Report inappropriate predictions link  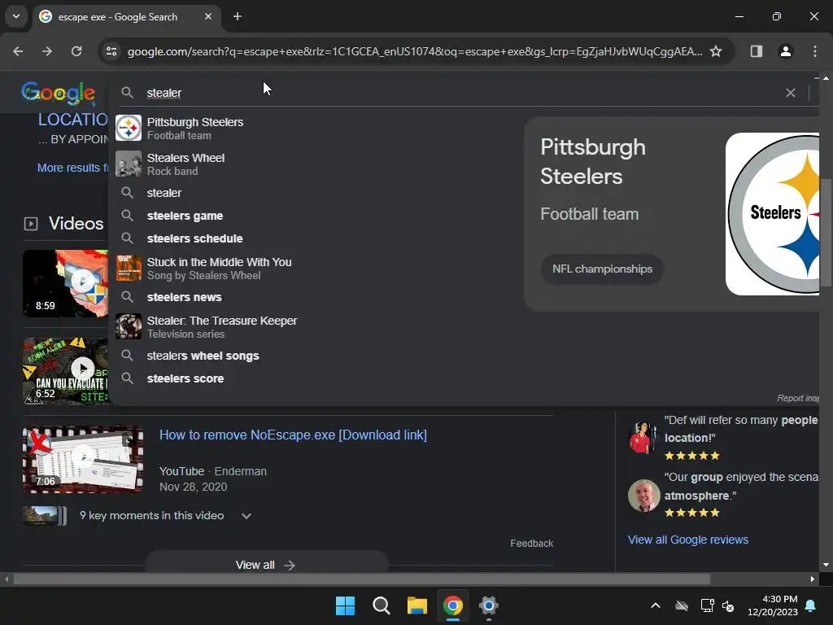[x=798, y=398]
